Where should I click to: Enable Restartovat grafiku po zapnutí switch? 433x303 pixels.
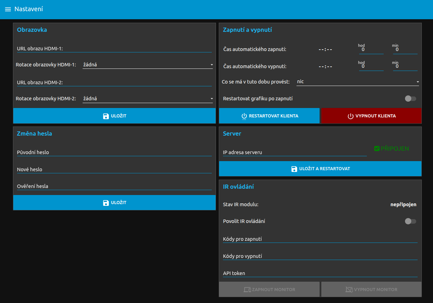click(x=410, y=99)
